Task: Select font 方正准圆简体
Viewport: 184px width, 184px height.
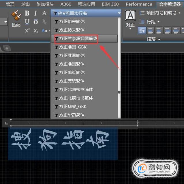Action: 85,56
